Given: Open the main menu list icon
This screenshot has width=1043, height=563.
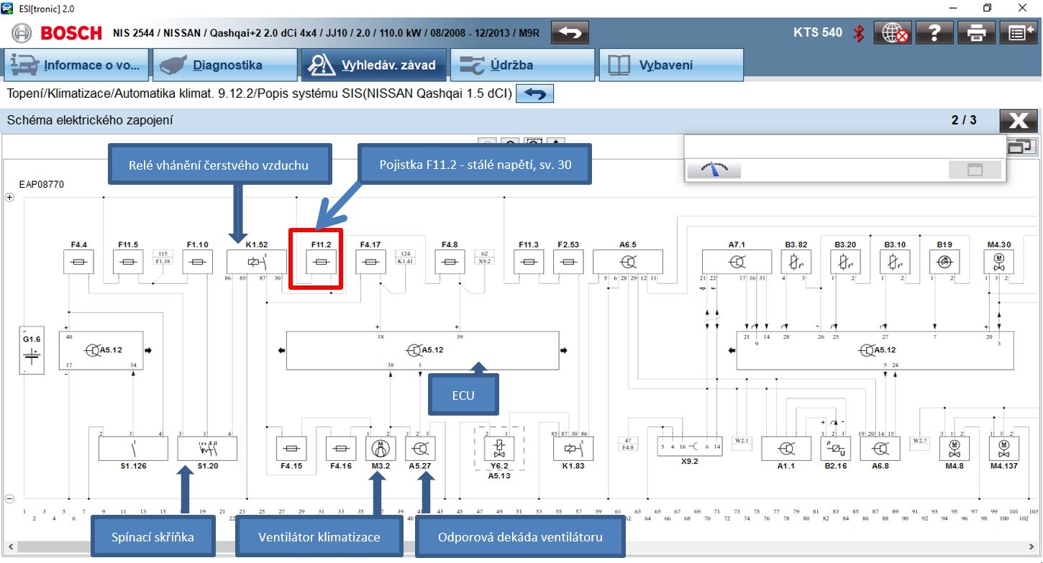Looking at the screenshot, I should click(1018, 33).
